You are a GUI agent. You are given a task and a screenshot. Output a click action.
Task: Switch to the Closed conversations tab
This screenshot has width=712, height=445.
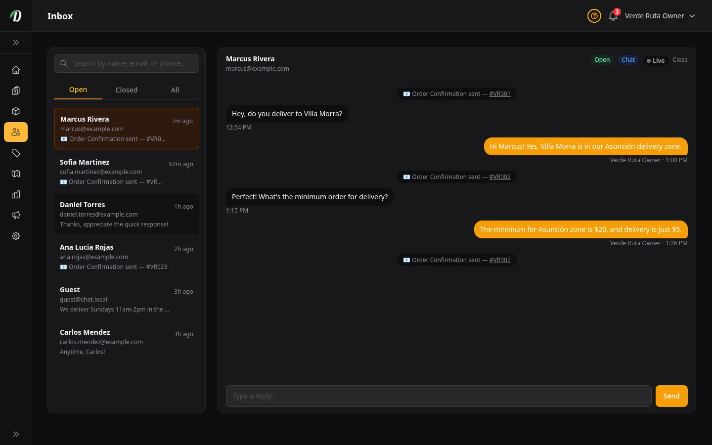[x=127, y=90]
